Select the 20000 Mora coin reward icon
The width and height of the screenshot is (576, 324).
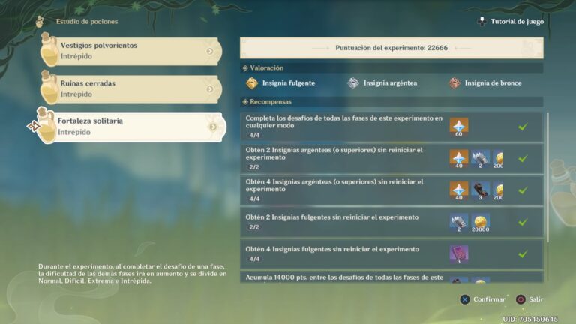click(x=481, y=222)
